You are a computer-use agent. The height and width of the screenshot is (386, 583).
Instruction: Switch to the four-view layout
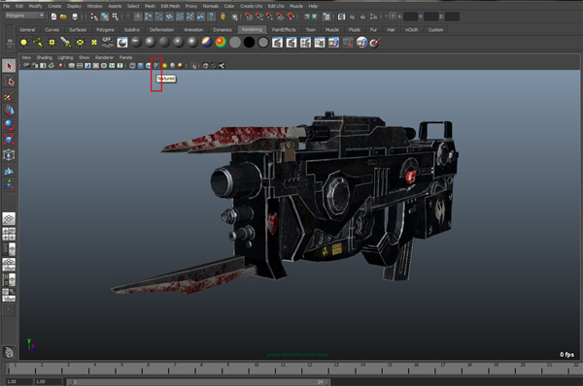[x=9, y=234]
